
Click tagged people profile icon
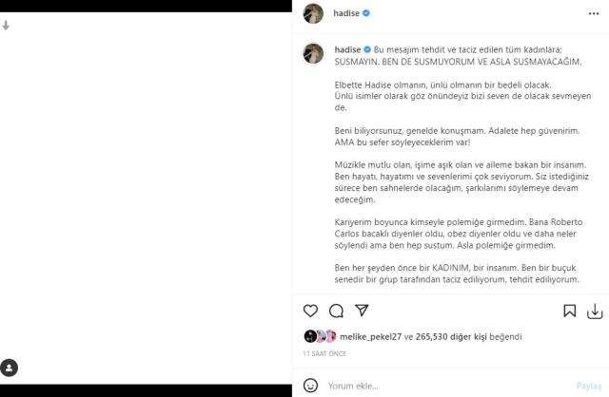[9, 368]
